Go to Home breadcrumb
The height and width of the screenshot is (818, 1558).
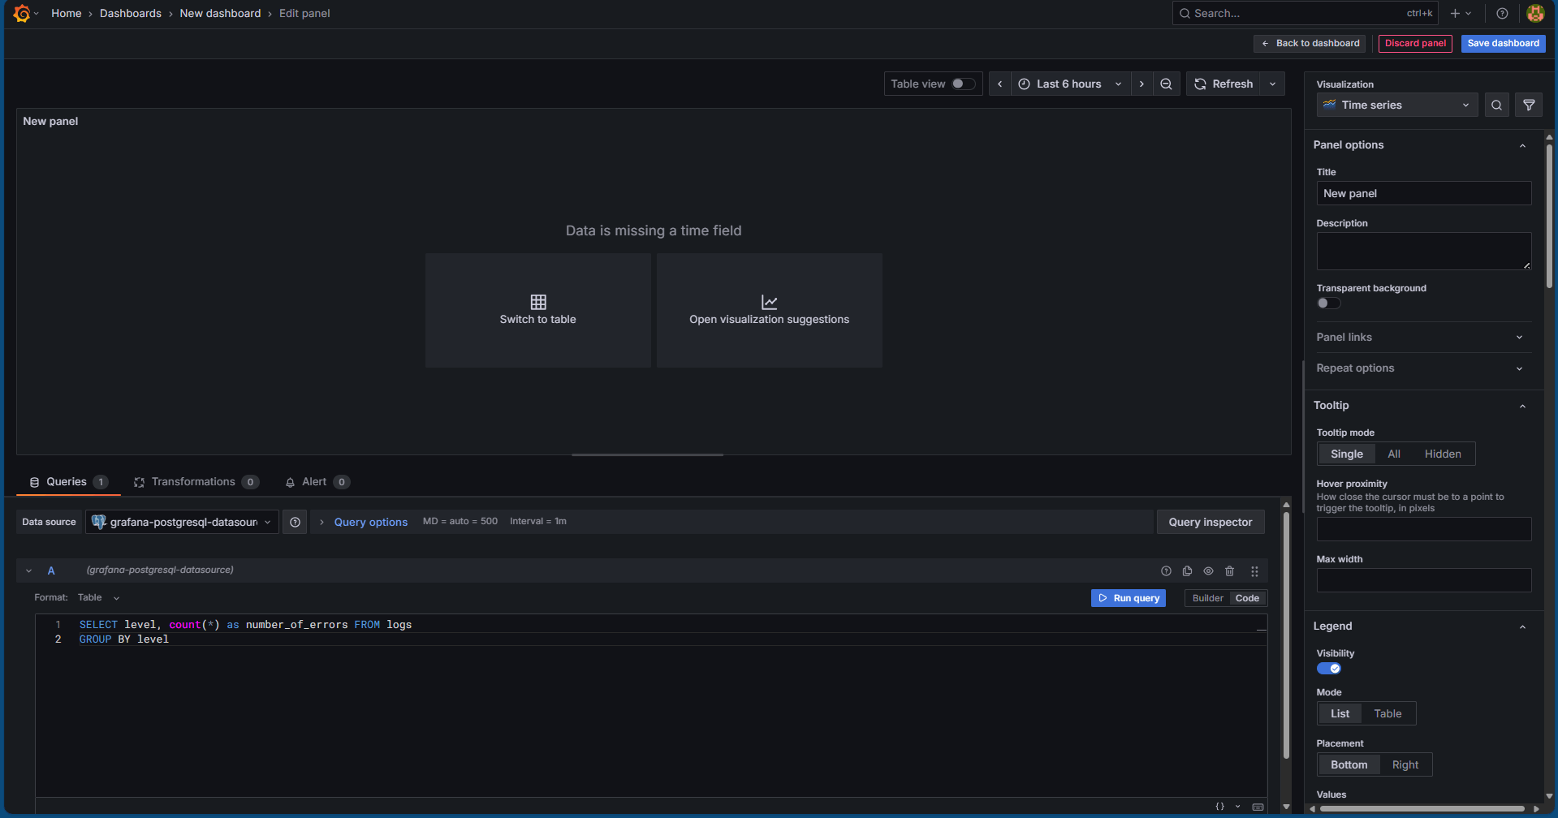(x=67, y=13)
